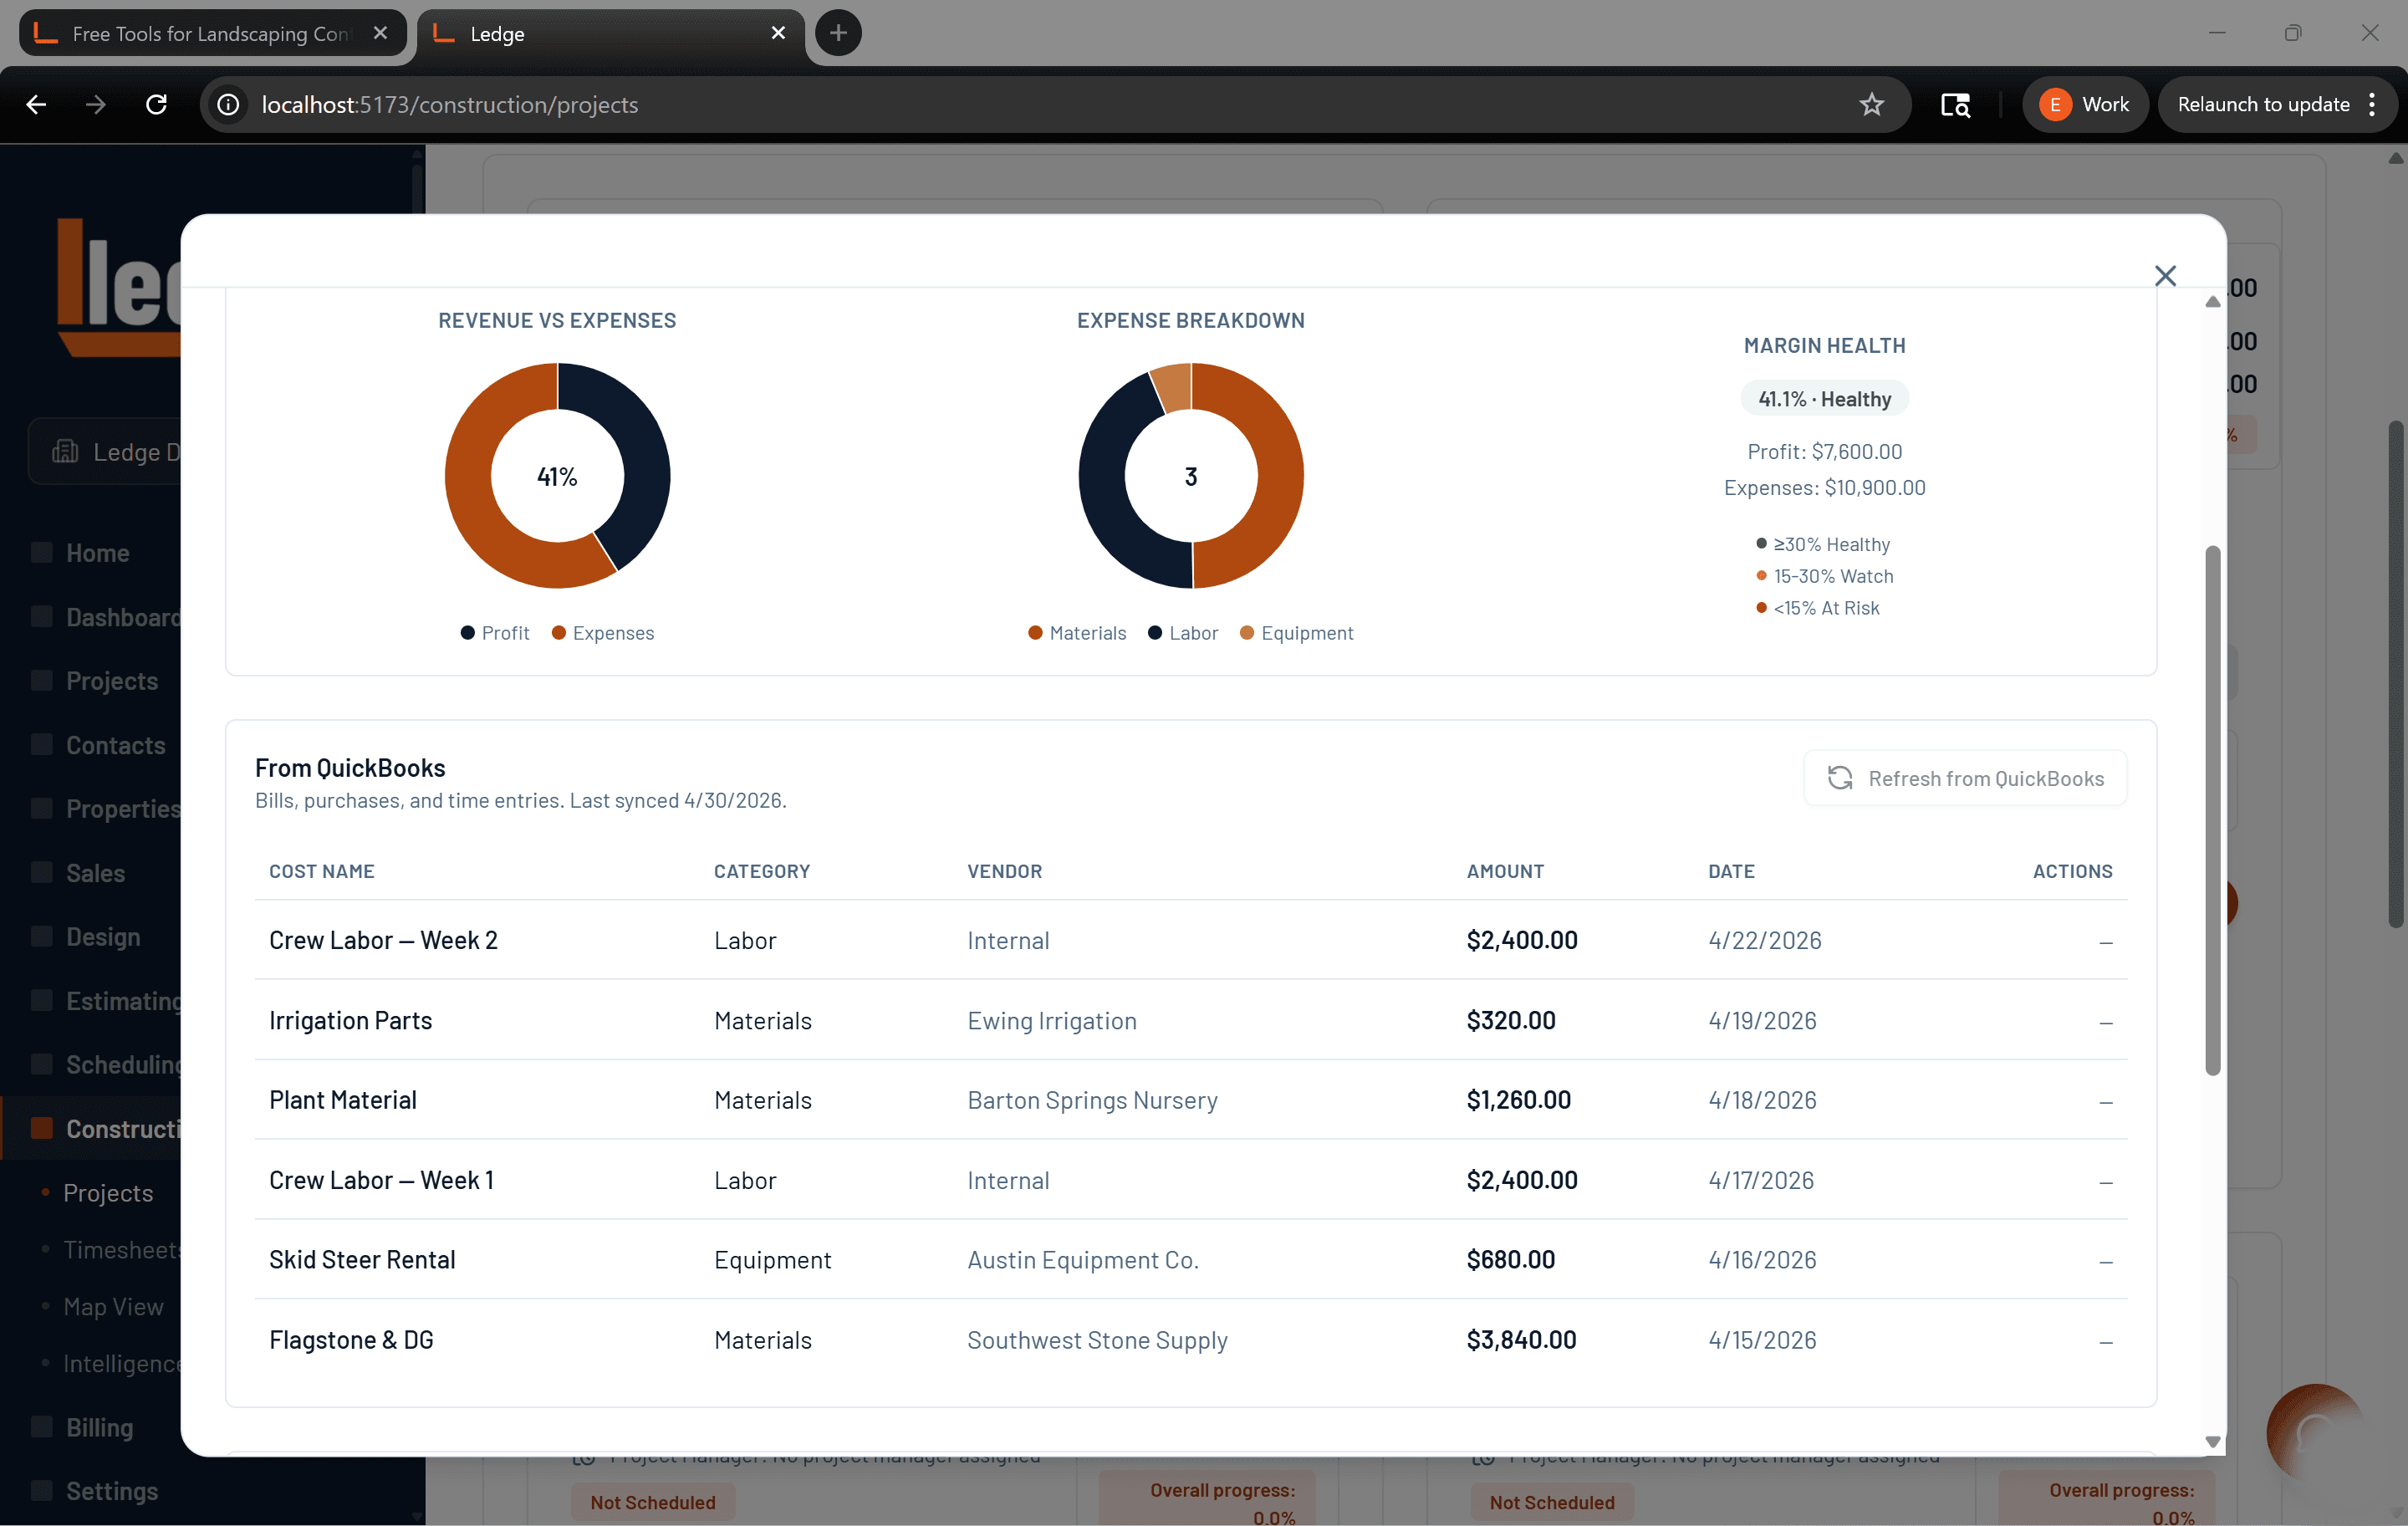
Task: Open Chrome three-dot menu
Action: pos(2371,104)
